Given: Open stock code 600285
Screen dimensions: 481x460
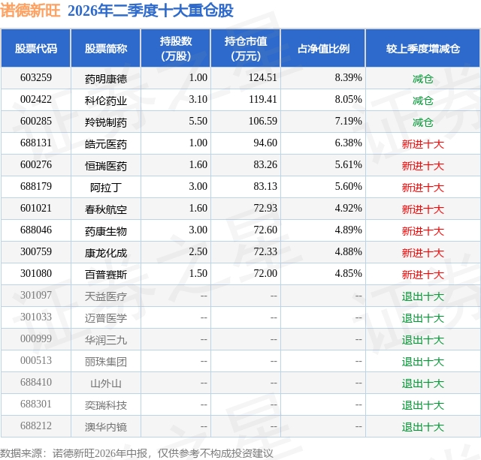Looking at the screenshot, I should pos(36,122).
